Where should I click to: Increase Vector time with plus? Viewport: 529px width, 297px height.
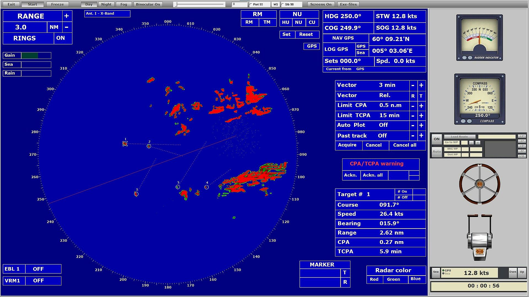pos(421,85)
